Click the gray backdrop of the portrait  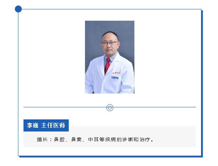(x=93, y=35)
